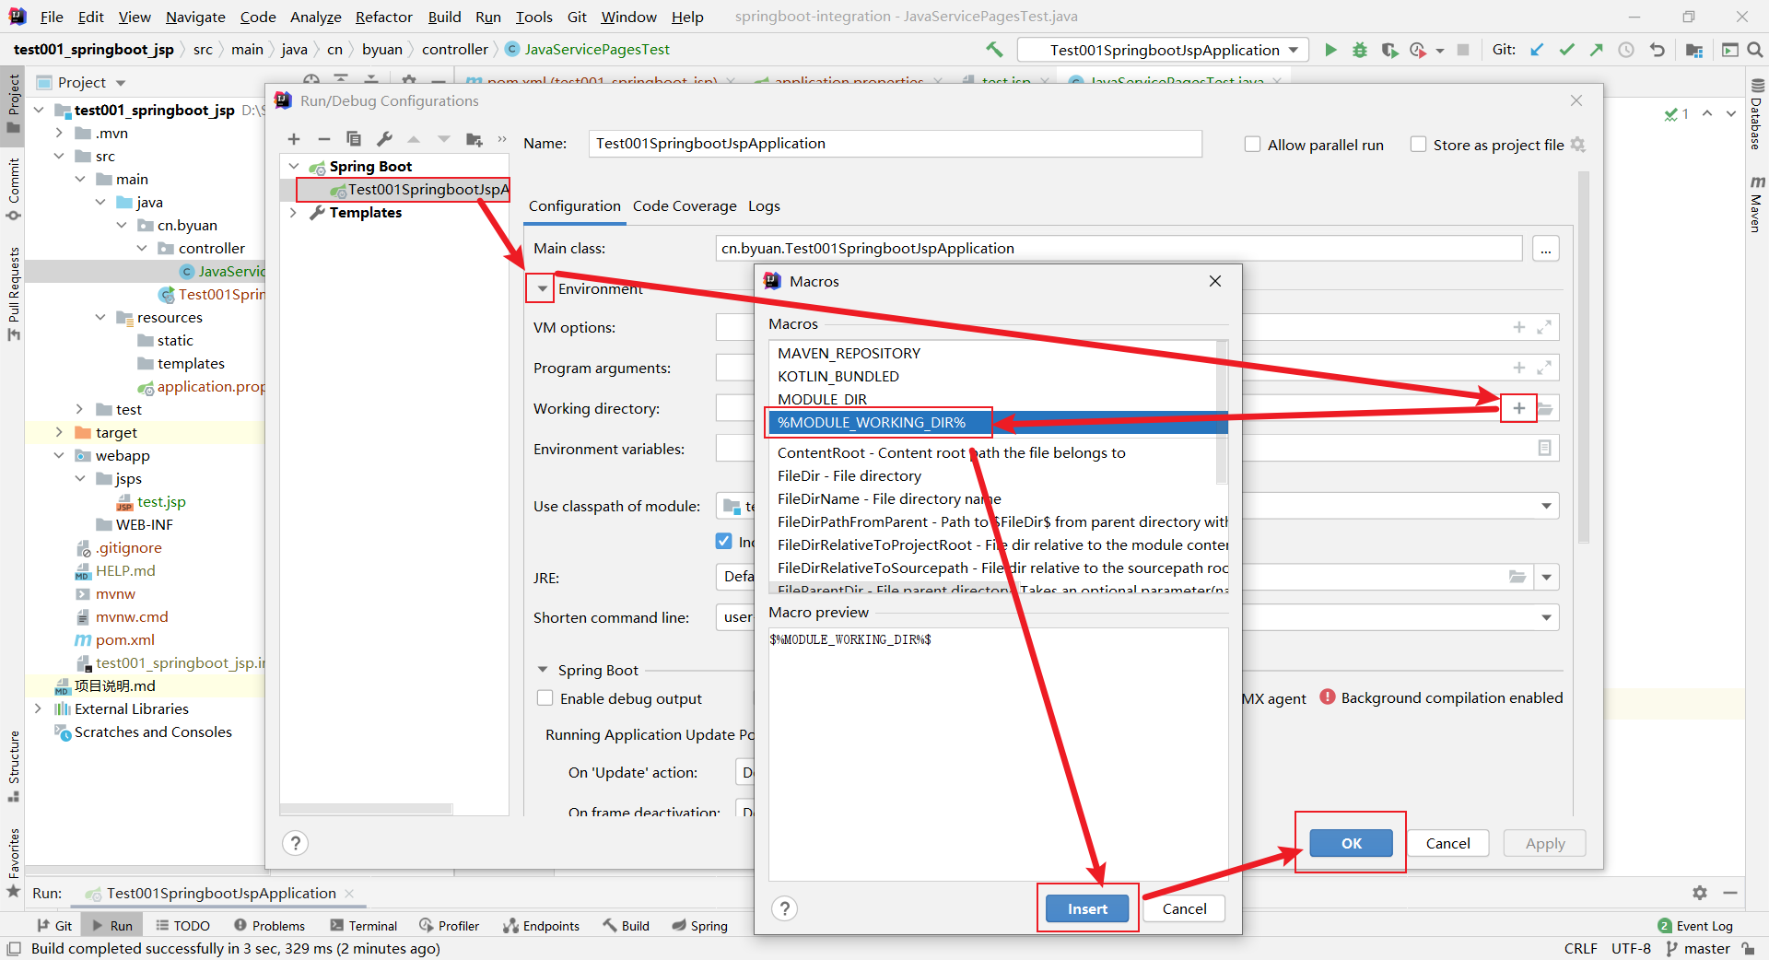Click Cancel button in Macros dialog
This screenshot has width=1769, height=960.
tap(1184, 908)
